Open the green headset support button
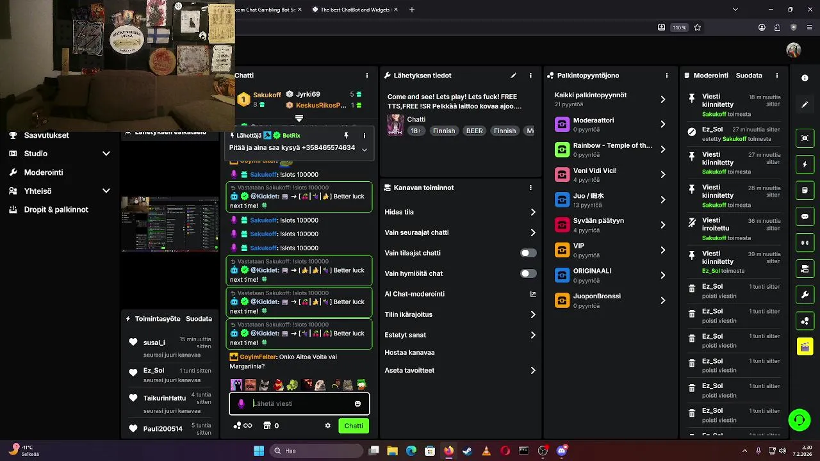The height and width of the screenshot is (461, 820). (x=799, y=420)
